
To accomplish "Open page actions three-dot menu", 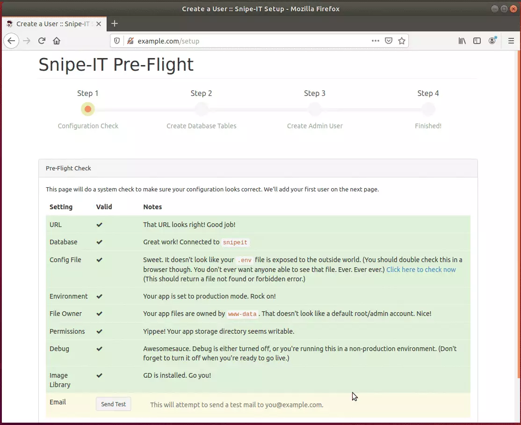I will (376, 41).
